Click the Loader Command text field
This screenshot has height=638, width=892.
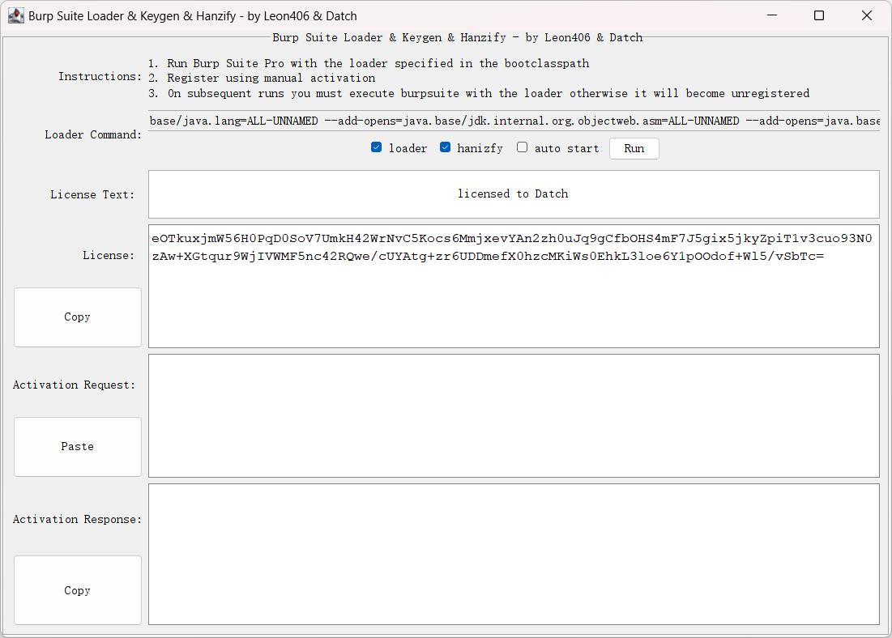pyautogui.click(x=514, y=121)
